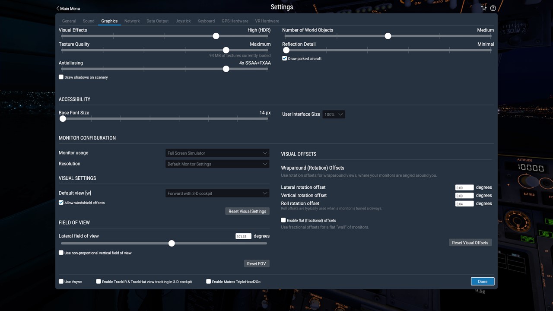Open the settings sliders icon at top right
The width and height of the screenshot is (553, 311).
pos(484,8)
